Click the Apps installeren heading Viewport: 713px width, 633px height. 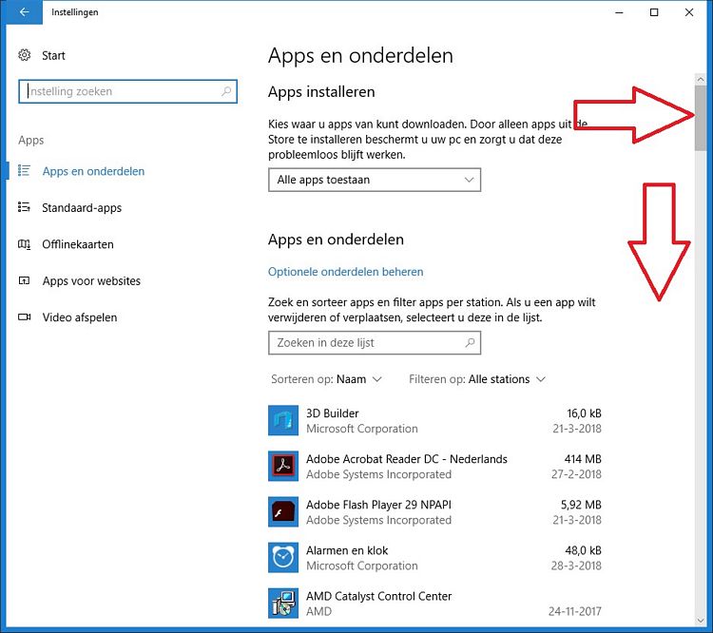click(321, 92)
